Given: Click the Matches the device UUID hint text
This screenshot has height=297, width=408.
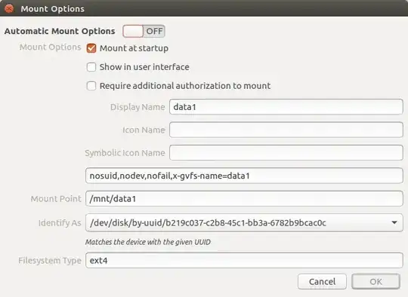Looking at the screenshot, I should click(148, 242).
